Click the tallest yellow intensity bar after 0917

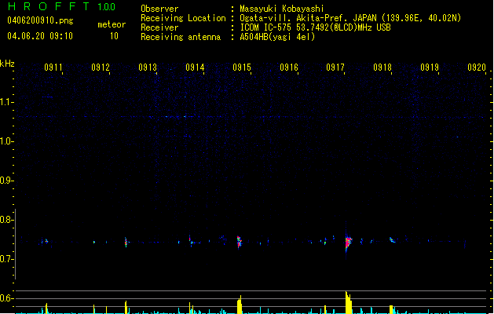tap(348, 302)
